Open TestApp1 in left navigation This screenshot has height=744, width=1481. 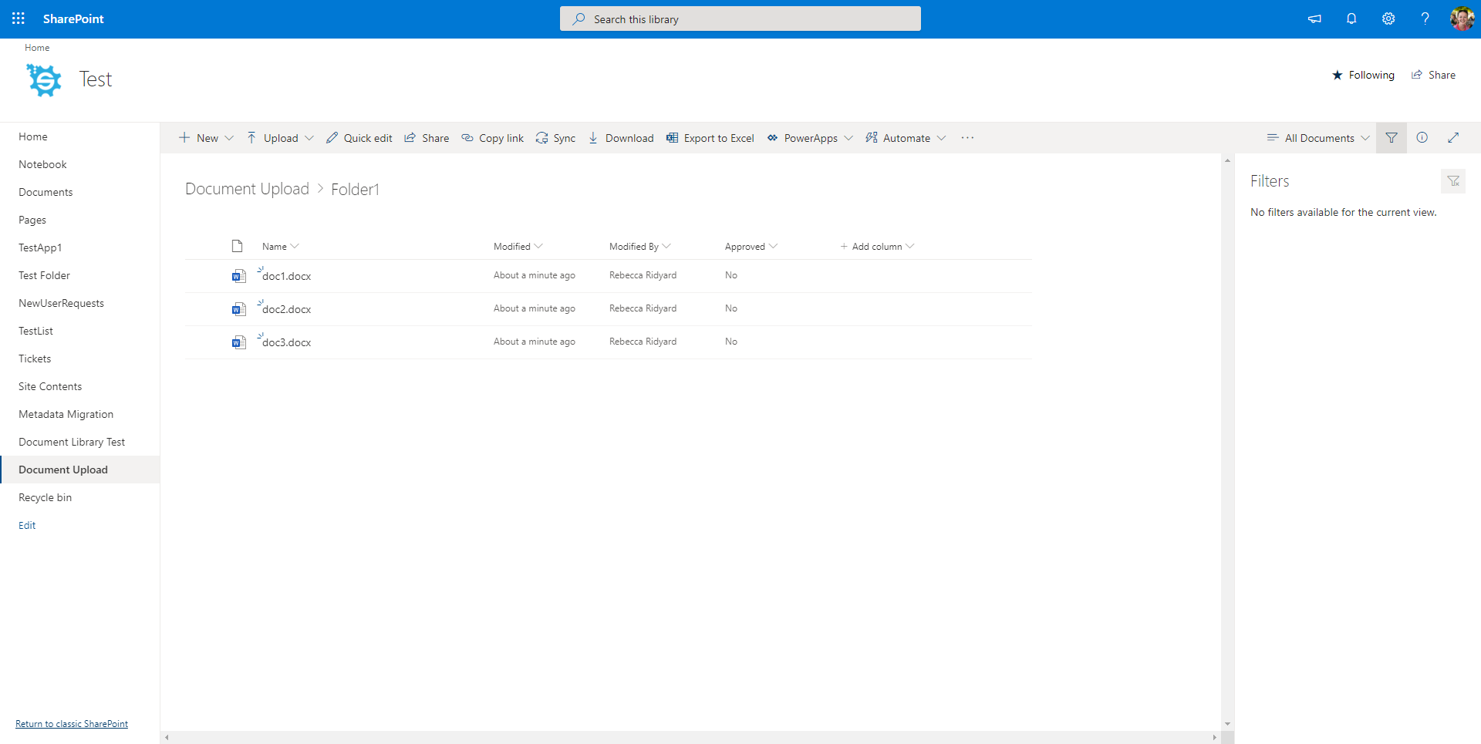click(x=40, y=247)
